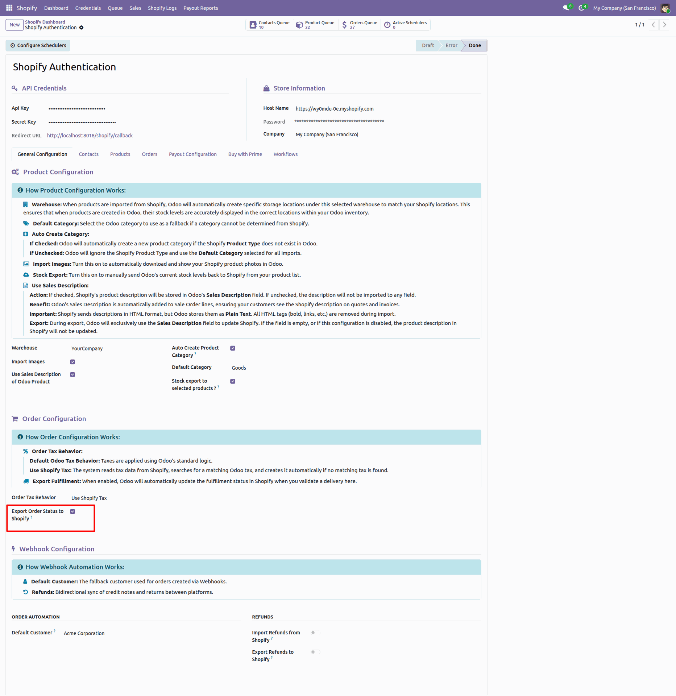Open the Orders Queue stat button
The height and width of the screenshot is (696, 676).
point(360,25)
